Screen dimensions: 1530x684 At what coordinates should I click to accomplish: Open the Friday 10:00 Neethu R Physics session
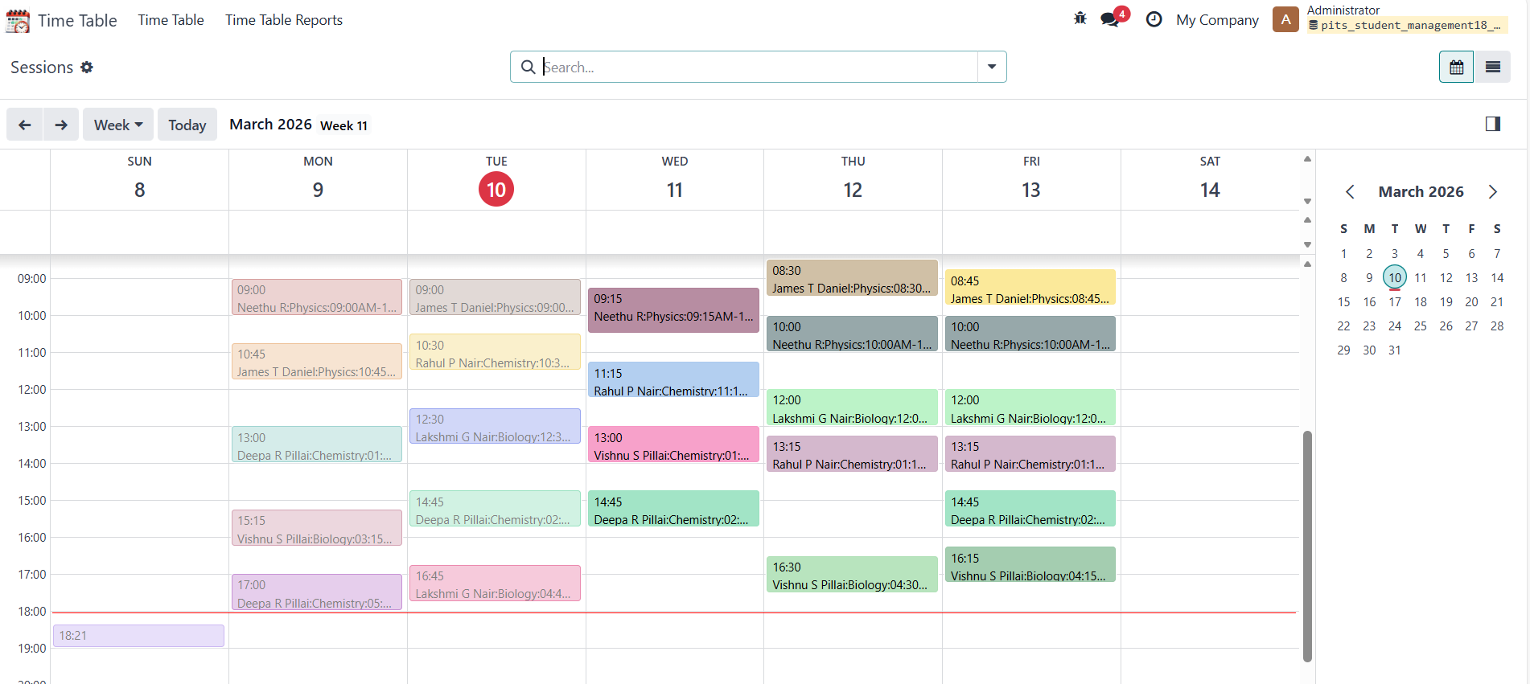coord(1030,334)
